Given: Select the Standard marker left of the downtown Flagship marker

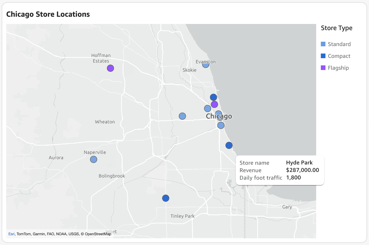Looking at the screenshot, I should point(207,108).
